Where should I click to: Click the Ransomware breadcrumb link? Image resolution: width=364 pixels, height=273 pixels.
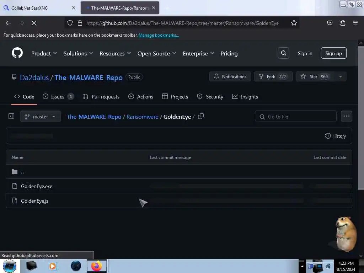142,117
